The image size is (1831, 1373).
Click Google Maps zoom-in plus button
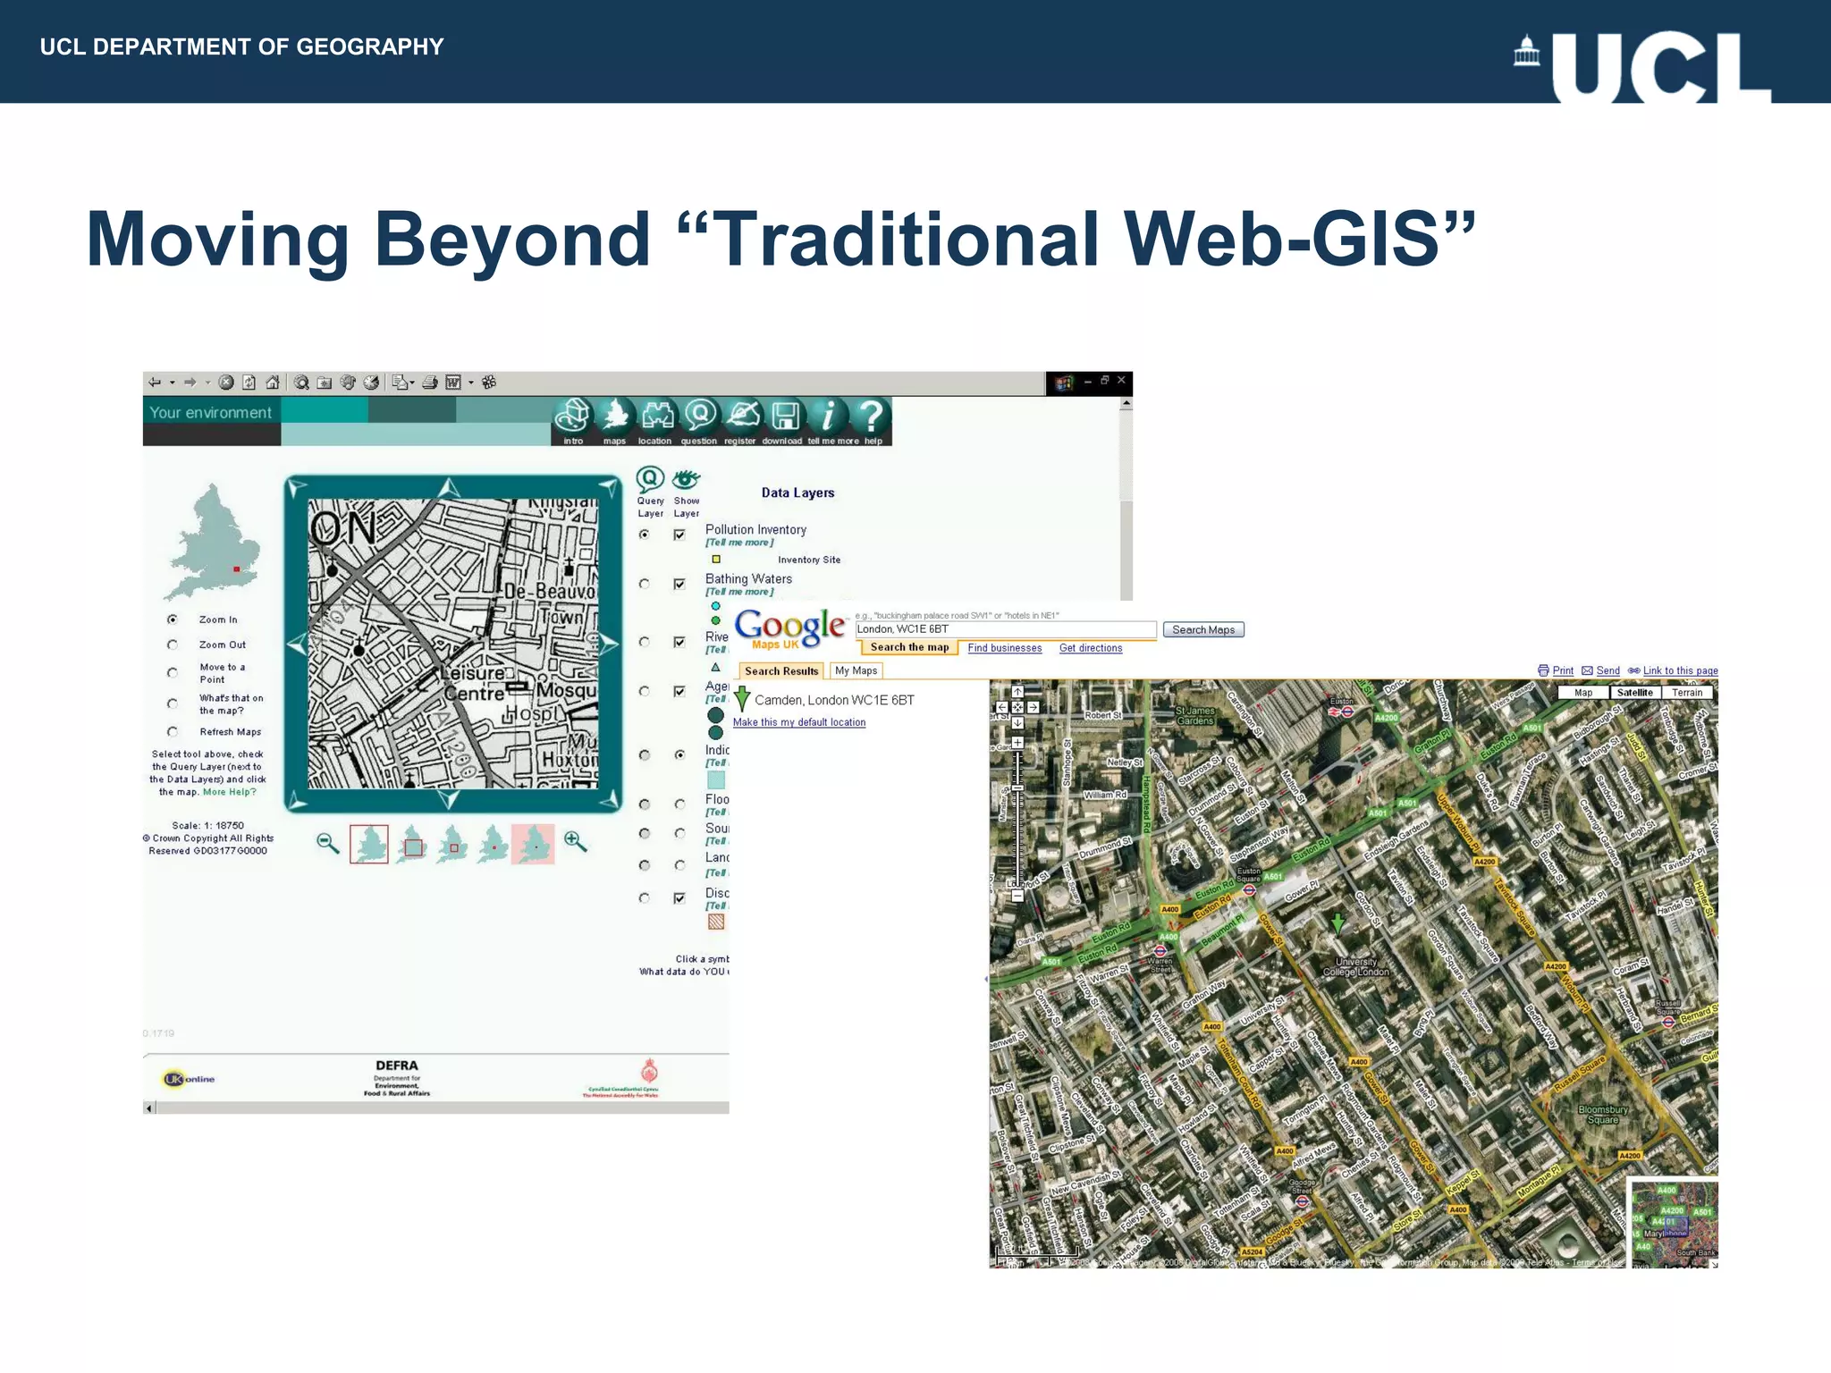point(1017,743)
